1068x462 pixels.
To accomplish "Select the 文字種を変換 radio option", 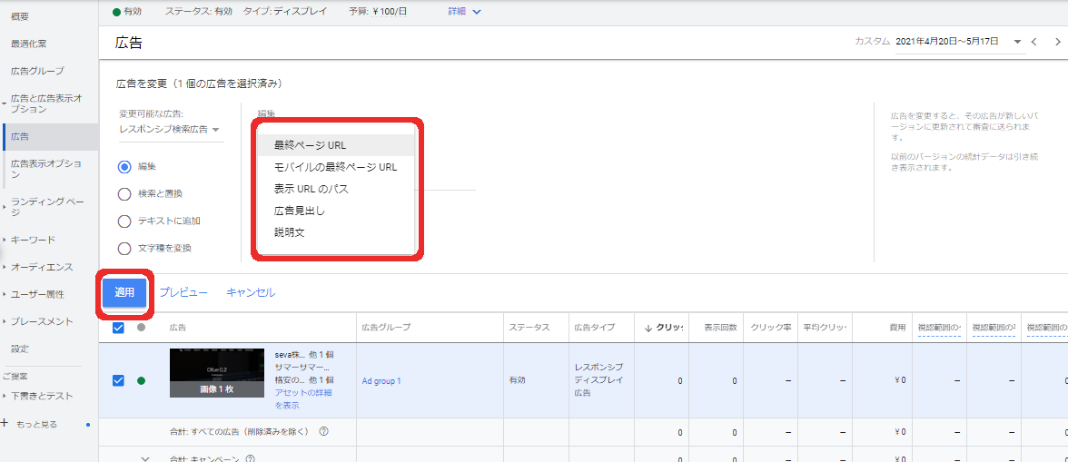I will pyautogui.click(x=124, y=248).
